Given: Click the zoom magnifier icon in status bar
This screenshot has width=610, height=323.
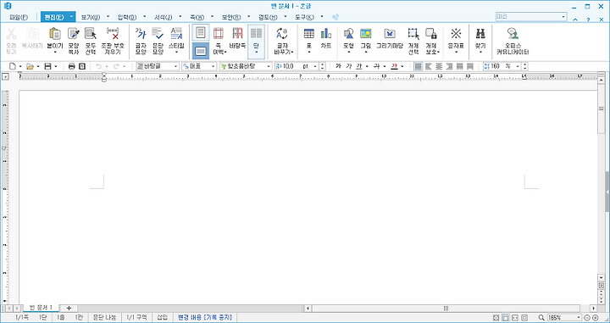Looking at the screenshot, I should pos(541,318).
